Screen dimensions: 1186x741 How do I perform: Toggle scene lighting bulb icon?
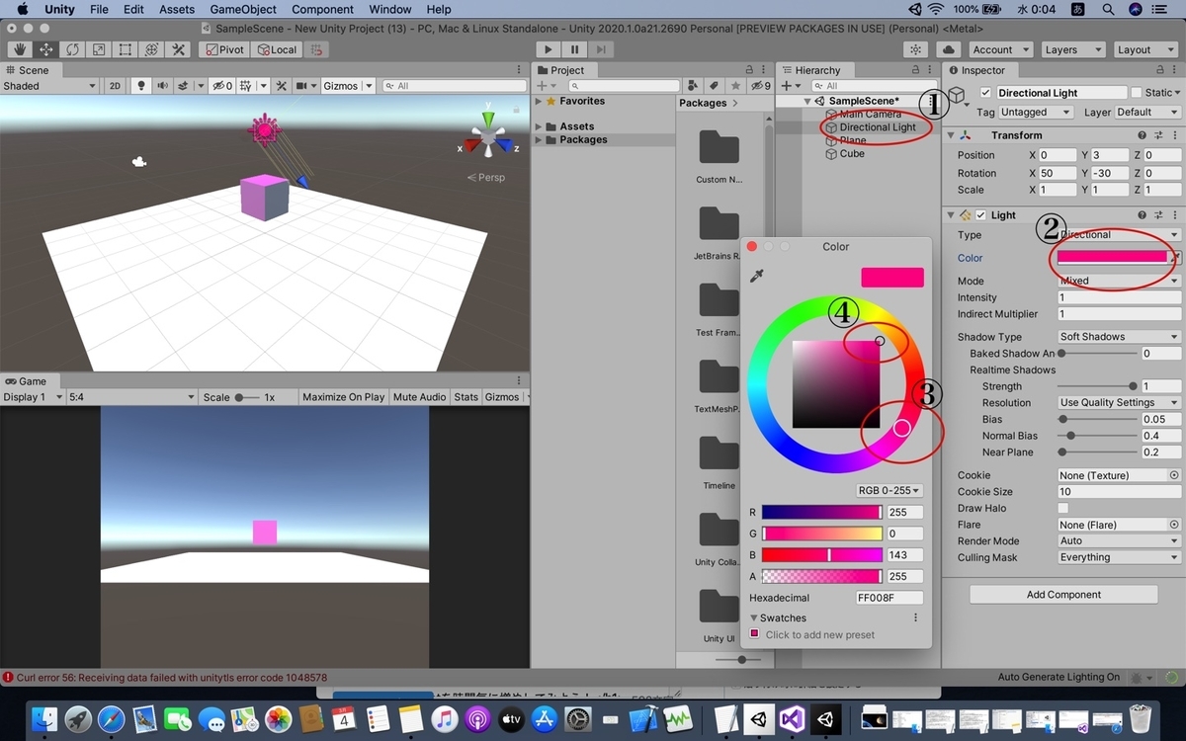(x=141, y=86)
